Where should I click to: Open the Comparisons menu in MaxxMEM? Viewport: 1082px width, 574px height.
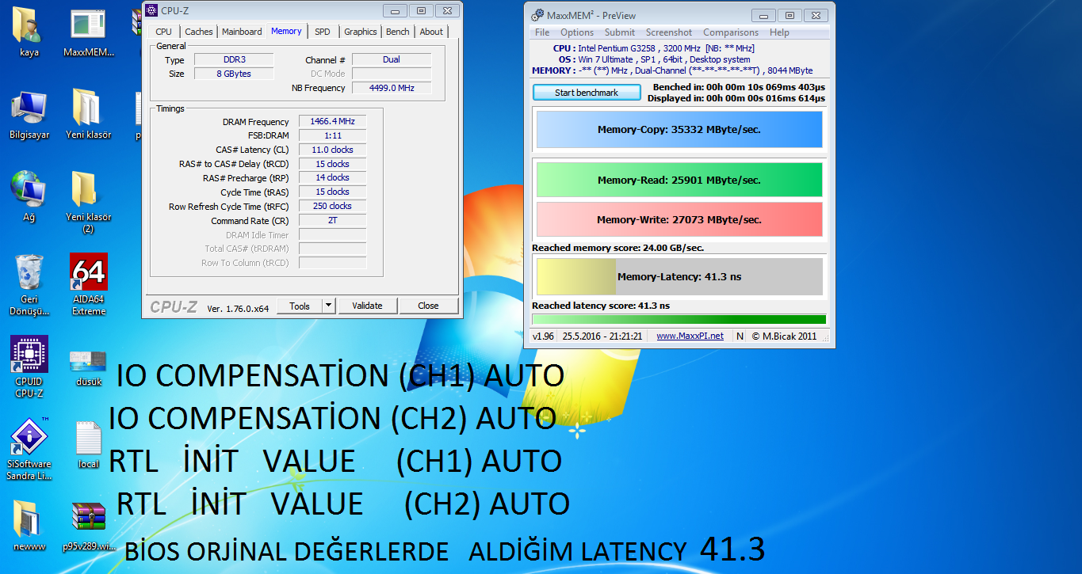pyautogui.click(x=731, y=32)
